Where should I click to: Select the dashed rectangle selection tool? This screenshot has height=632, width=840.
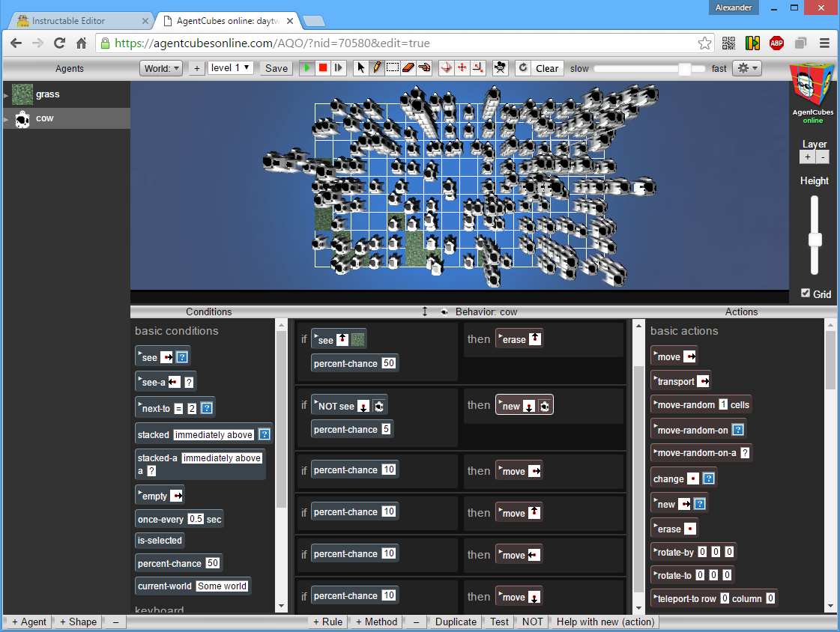click(393, 68)
